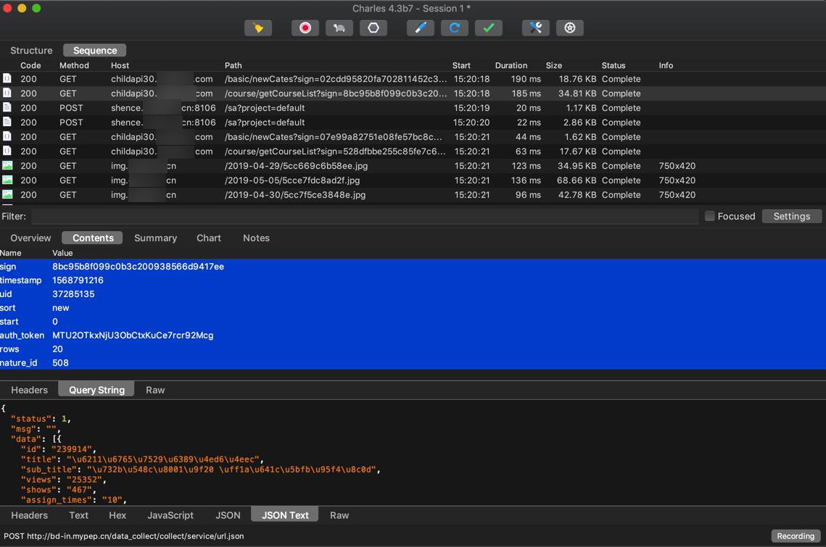Stop recording with the red record icon
The width and height of the screenshot is (826, 547).
(305, 28)
